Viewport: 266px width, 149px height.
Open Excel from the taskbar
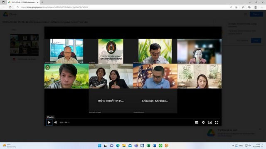148,146
